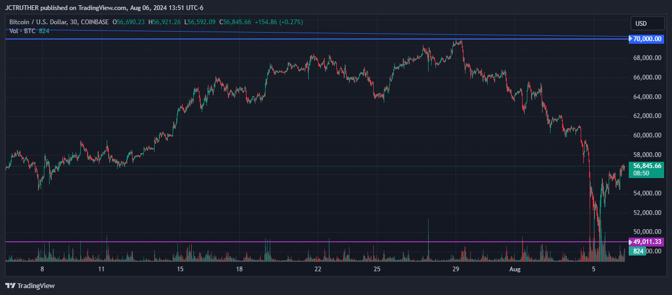The width and height of the screenshot is (672, 295).
Task: Click the date label 29 on time axis
Action: (457, 269)
